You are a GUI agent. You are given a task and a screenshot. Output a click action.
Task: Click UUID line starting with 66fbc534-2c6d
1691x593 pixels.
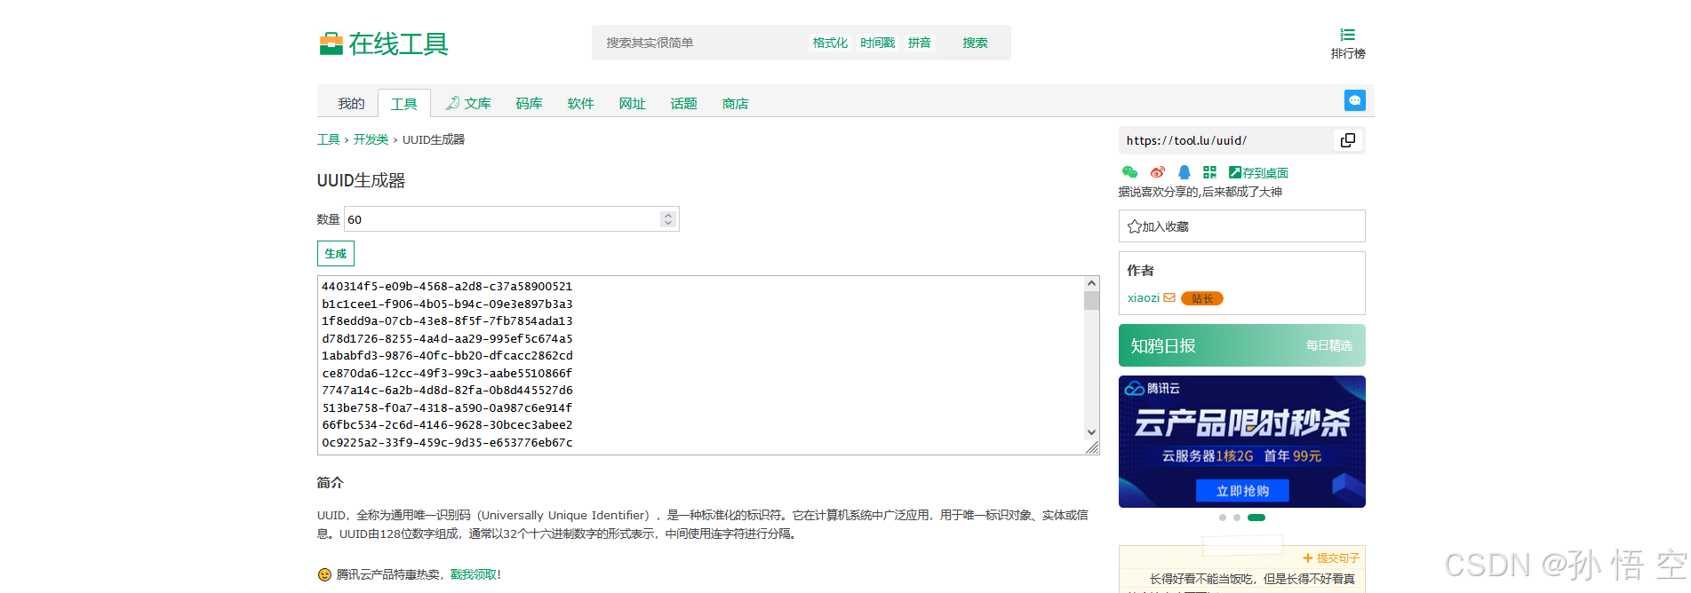[447, 425]
